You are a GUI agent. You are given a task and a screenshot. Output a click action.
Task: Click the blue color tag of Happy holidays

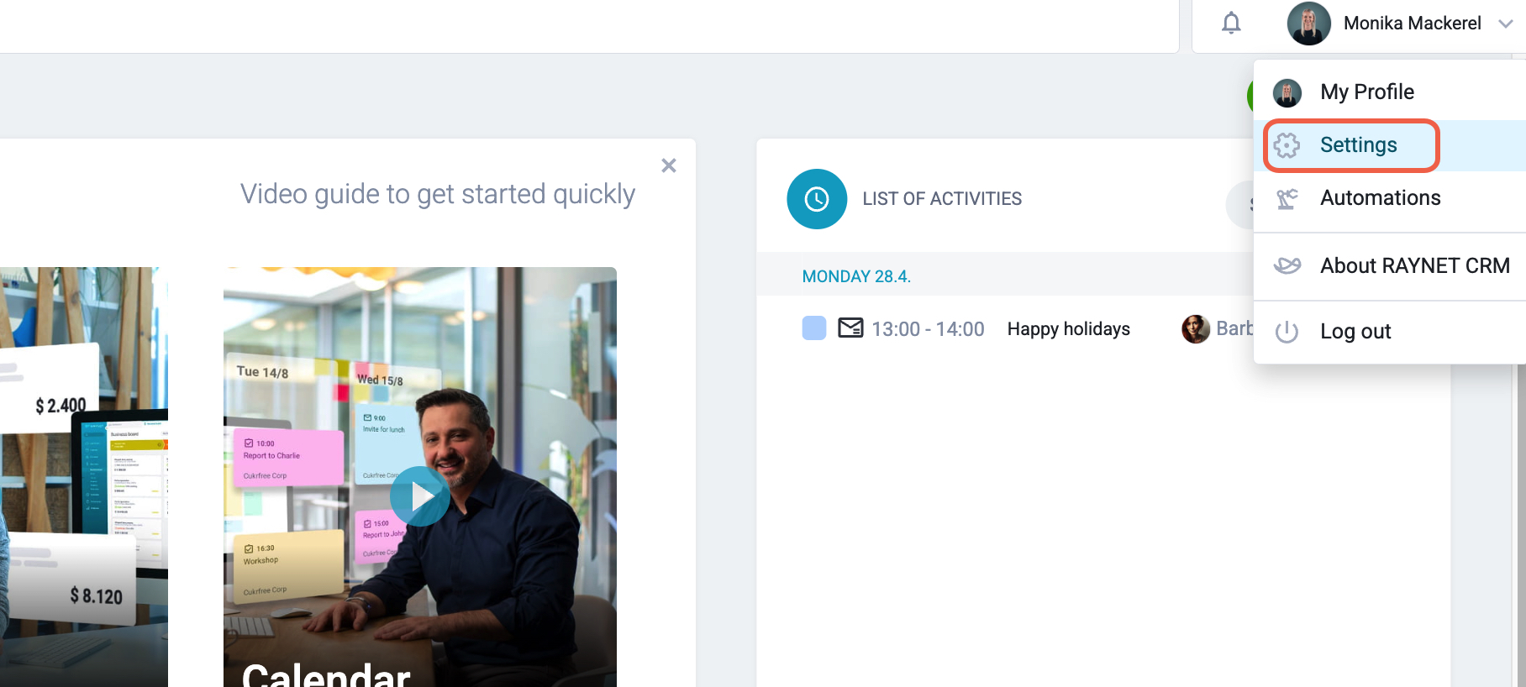[814, 328]
